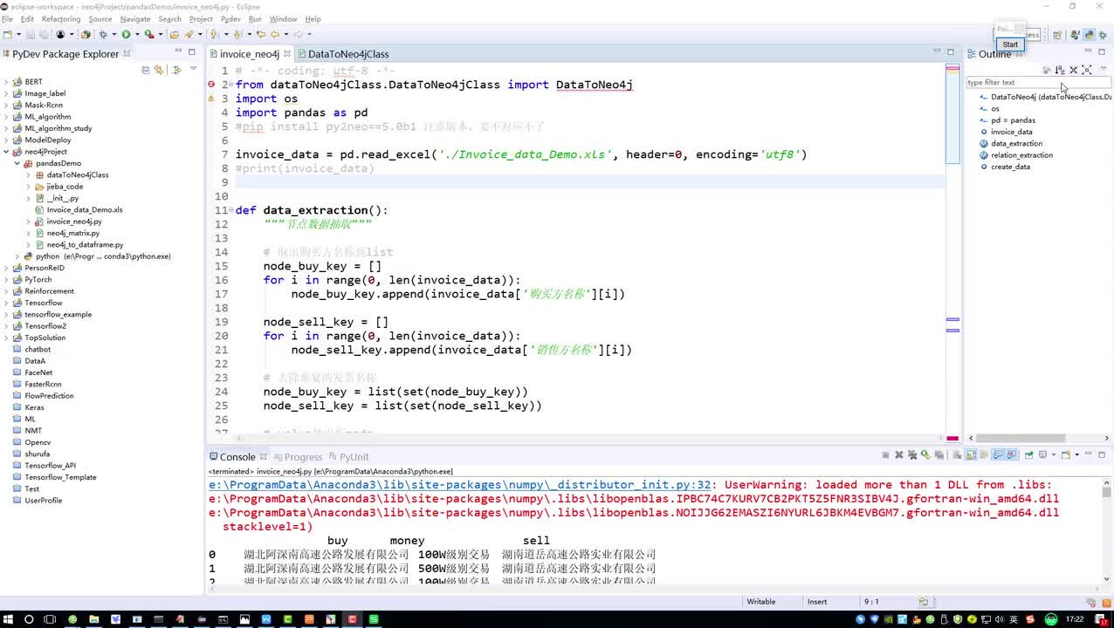Switch to the Debug perspective icon
The width and height of the screenshot is (1114, 628).
[1104, 35]
